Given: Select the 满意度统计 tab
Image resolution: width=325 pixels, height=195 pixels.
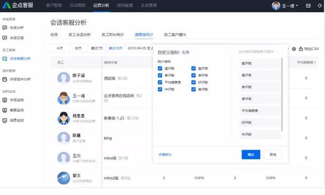Looking at the screenshot, I should pyautogui.click(x=144, y=35).
